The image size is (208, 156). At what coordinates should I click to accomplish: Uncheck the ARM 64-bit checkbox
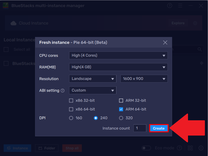pos(121,109)
